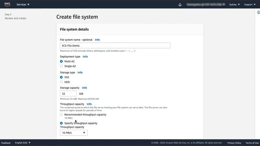Open the Support menu
The image size is (260, 146).
pos(250,4)
